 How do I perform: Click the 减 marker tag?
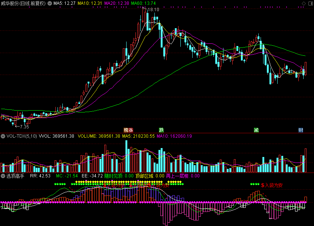point(256,130)
